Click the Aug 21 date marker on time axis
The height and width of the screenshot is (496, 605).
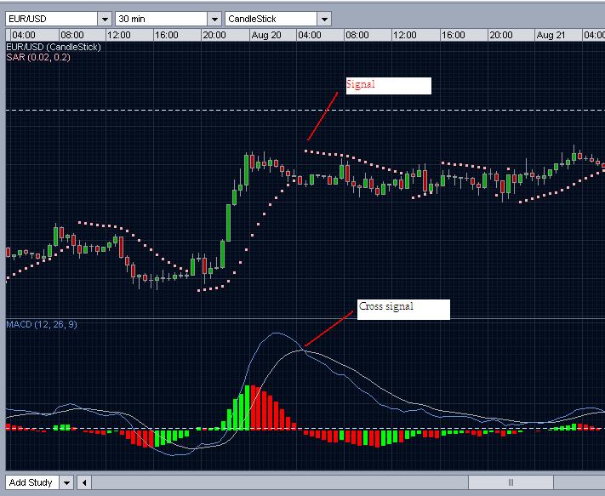[x=551, y=35]
